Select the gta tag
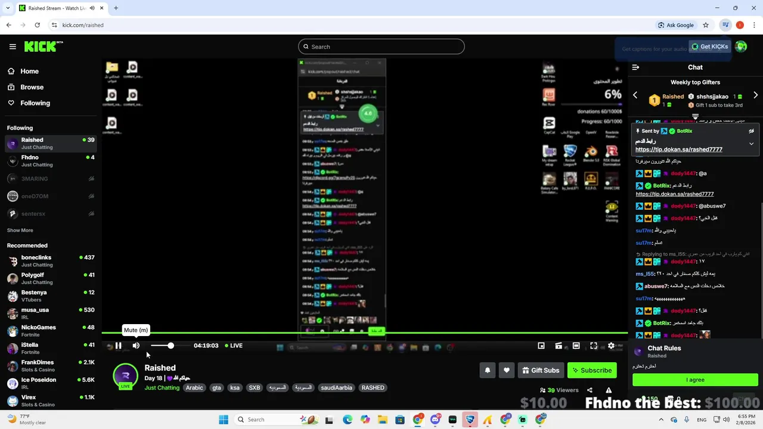The height and width of the screenshot is (429, 763). pyautogui.click(x=216, y=387)
